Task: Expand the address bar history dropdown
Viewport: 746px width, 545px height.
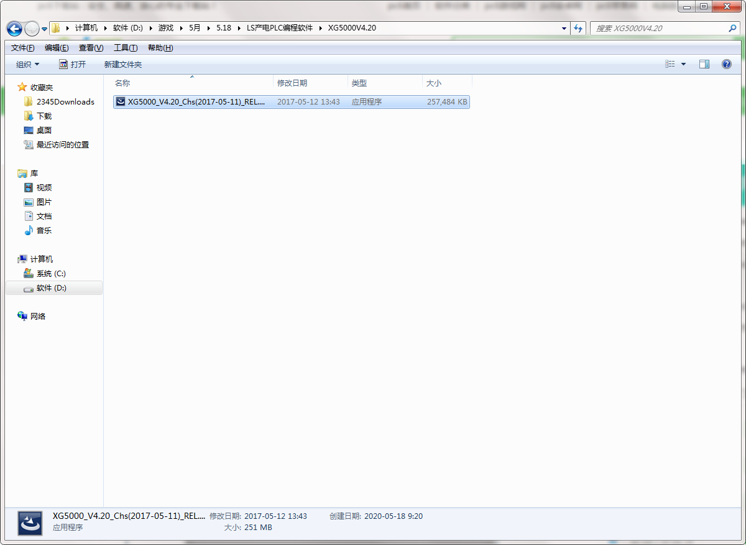Action: 564,29
